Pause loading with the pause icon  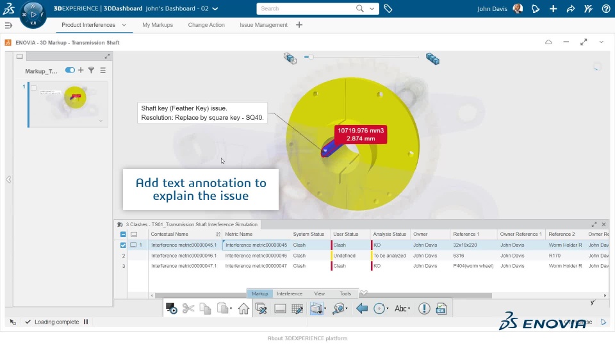[86, 322]
